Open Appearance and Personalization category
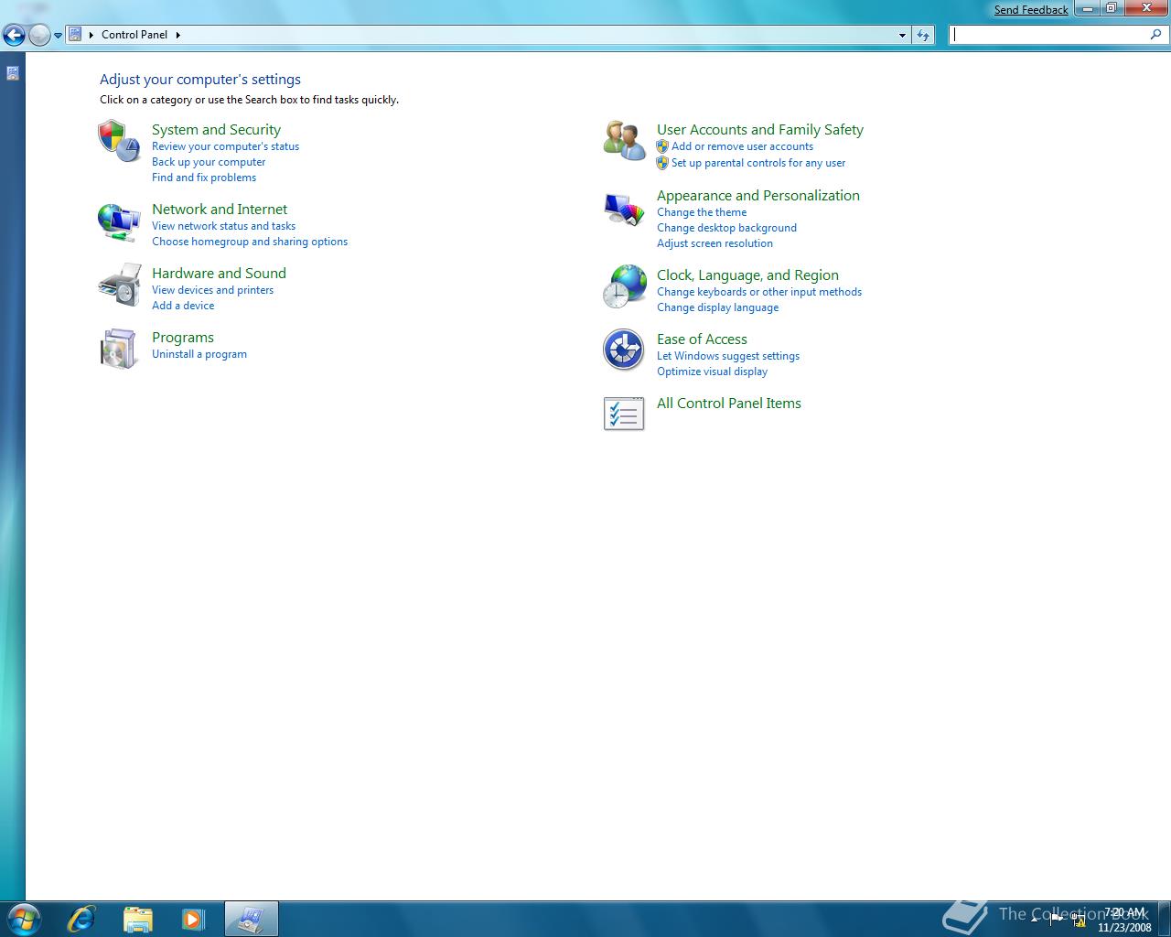 coord(758,196)
